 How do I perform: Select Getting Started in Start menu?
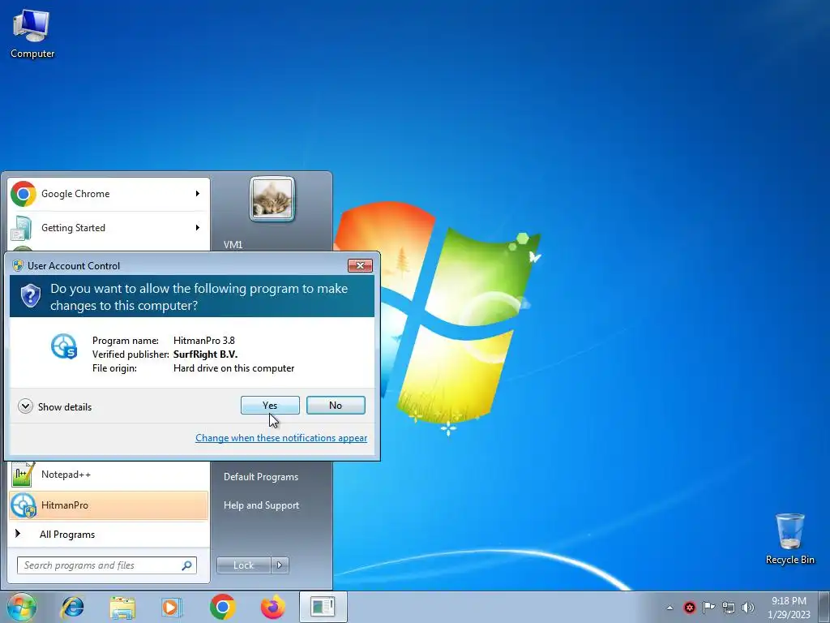(109, 228)
